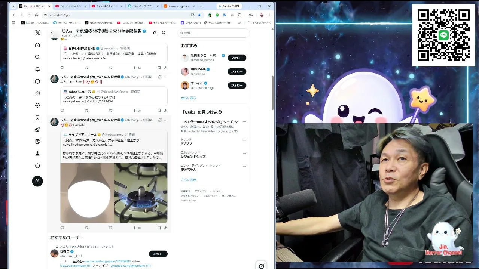Image resolution: width=479 pixels, height=269 pixels.
Task: Open the Chrome three-dot menu
Action: 269,15
